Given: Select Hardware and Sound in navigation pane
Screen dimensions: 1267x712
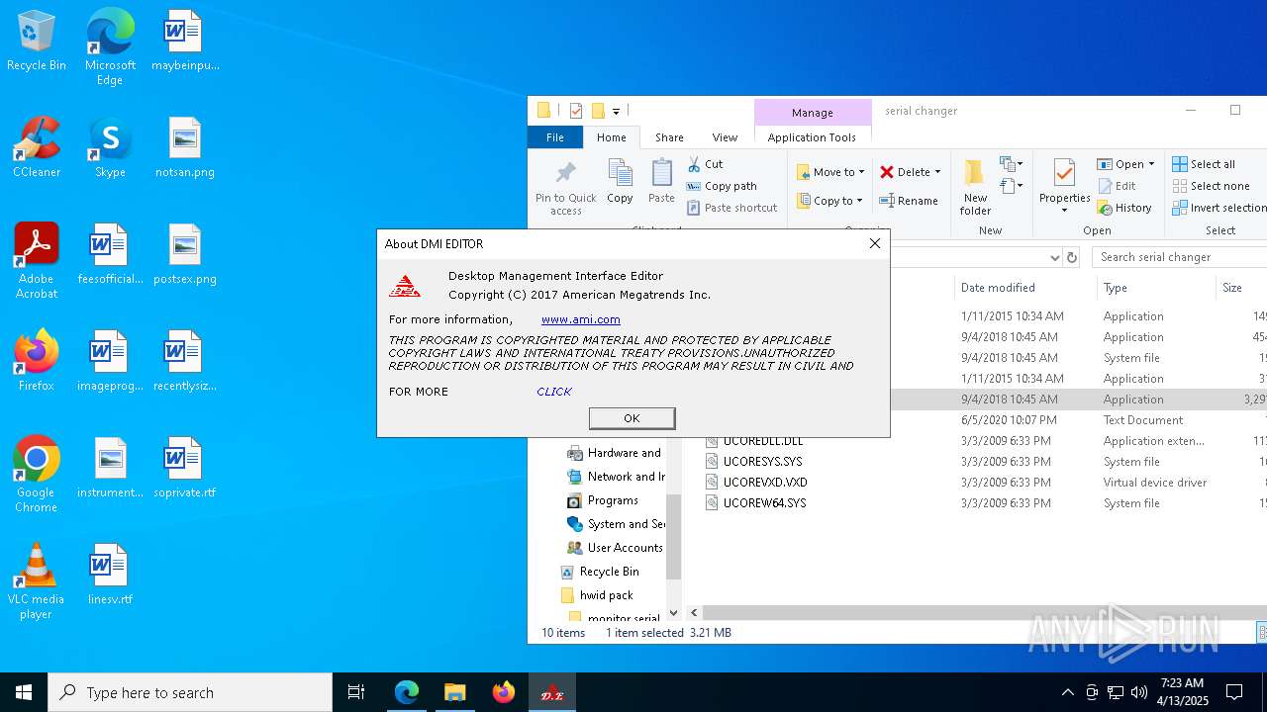Looking at the screenshot, I should pyautogui.click(x=616, y=453).
